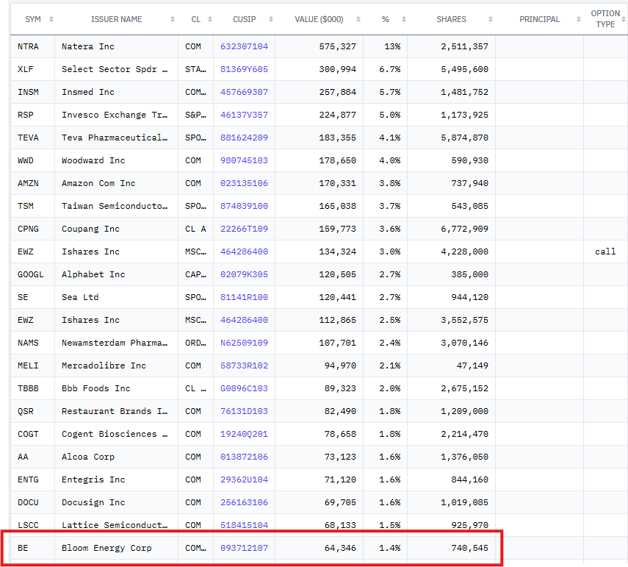Click the Alcoa Corp issuer name
The image size is (628, 567).
(x=87, y=457)
